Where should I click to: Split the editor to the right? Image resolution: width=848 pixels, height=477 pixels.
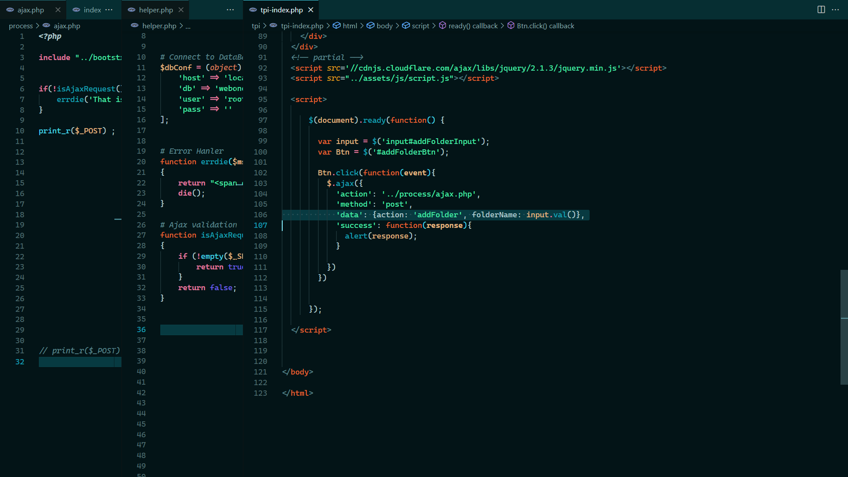coord(821,10)
